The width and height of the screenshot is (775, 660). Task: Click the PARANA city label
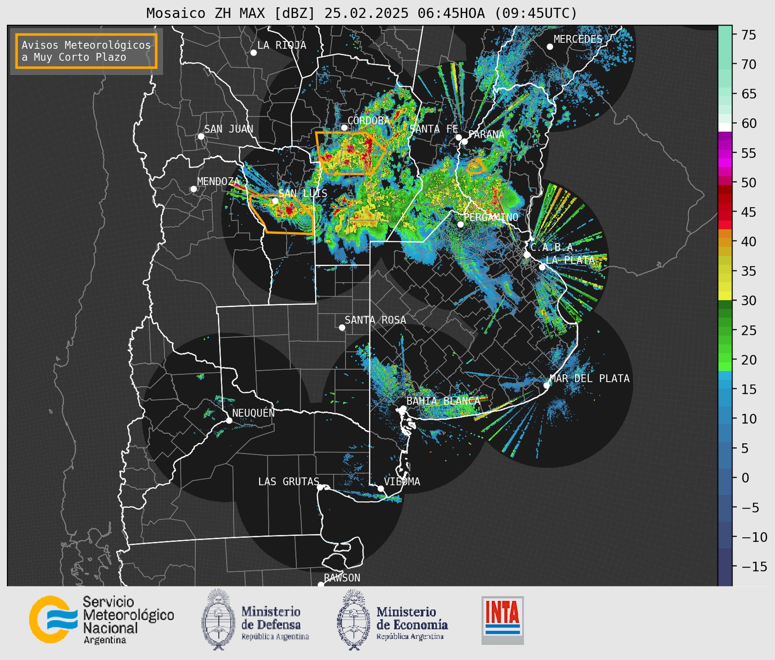coord(486,134)
